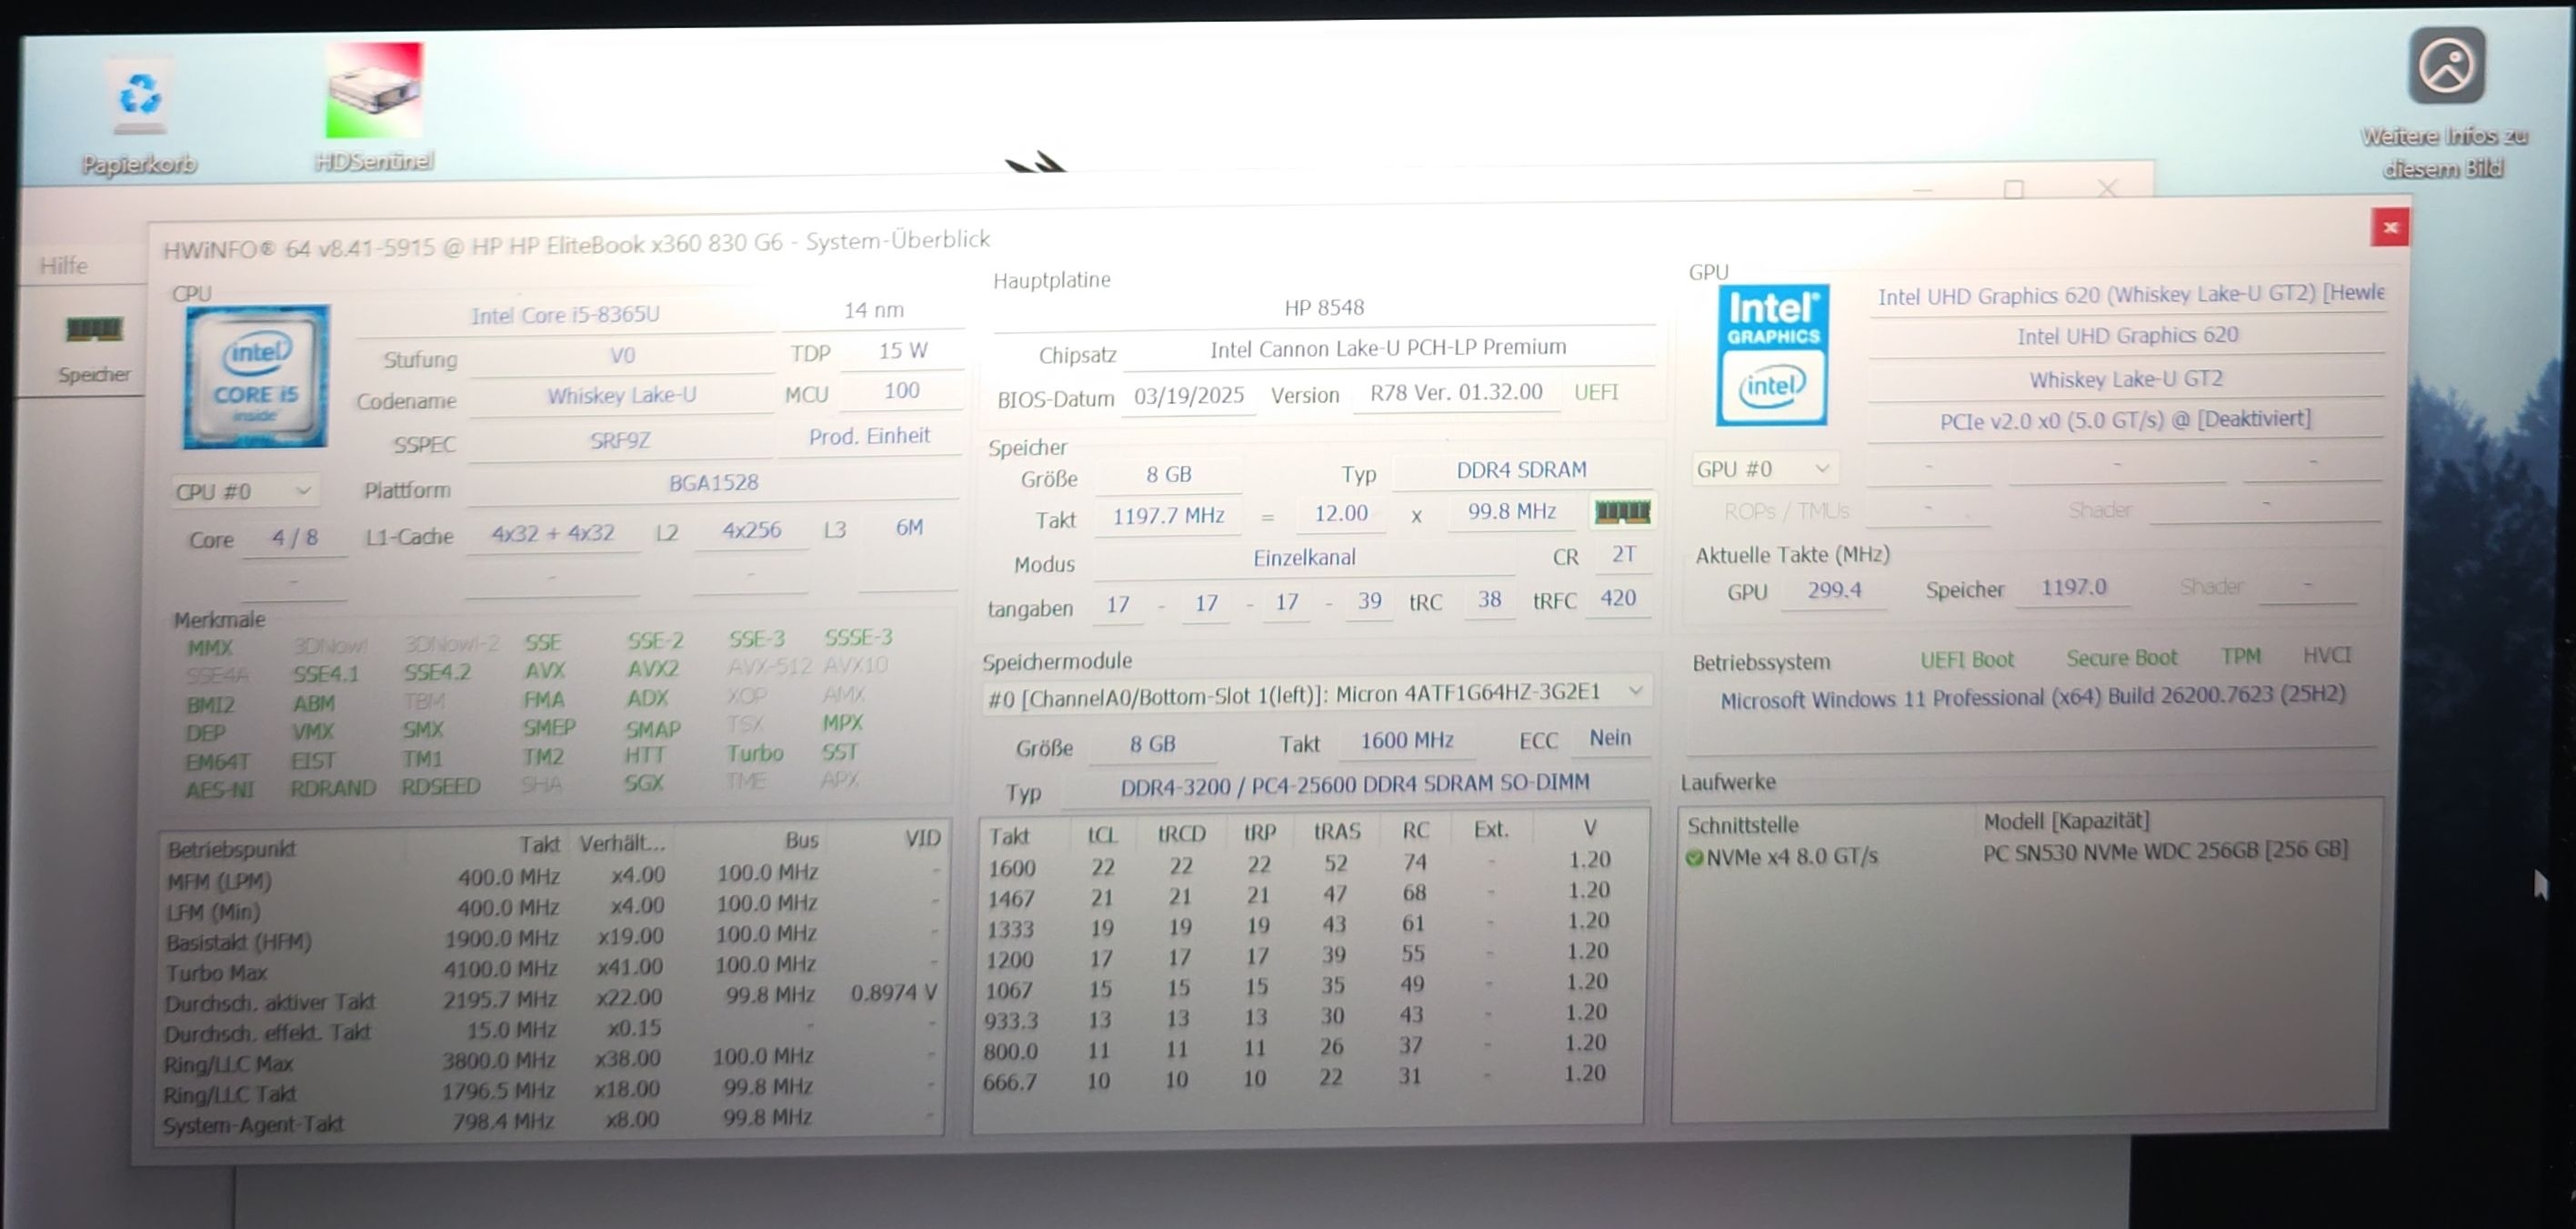The image size is (2576, 1229).
Task: Click the Plattform value BGA1528
Action: (x=713, y=483)
